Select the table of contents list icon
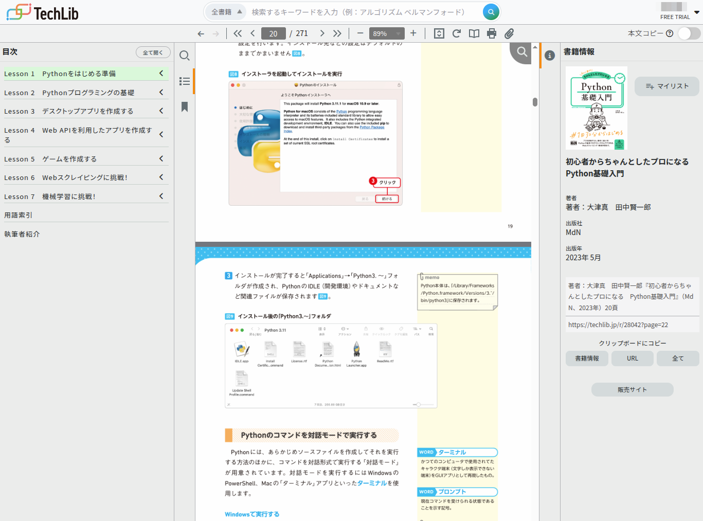703x521 pixels. [185, 81]
